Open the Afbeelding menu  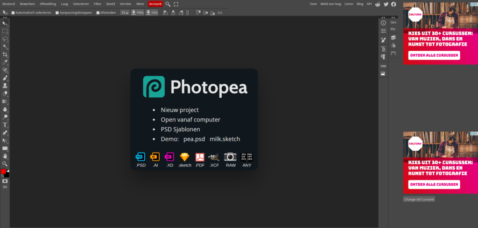tap(48, 4)
